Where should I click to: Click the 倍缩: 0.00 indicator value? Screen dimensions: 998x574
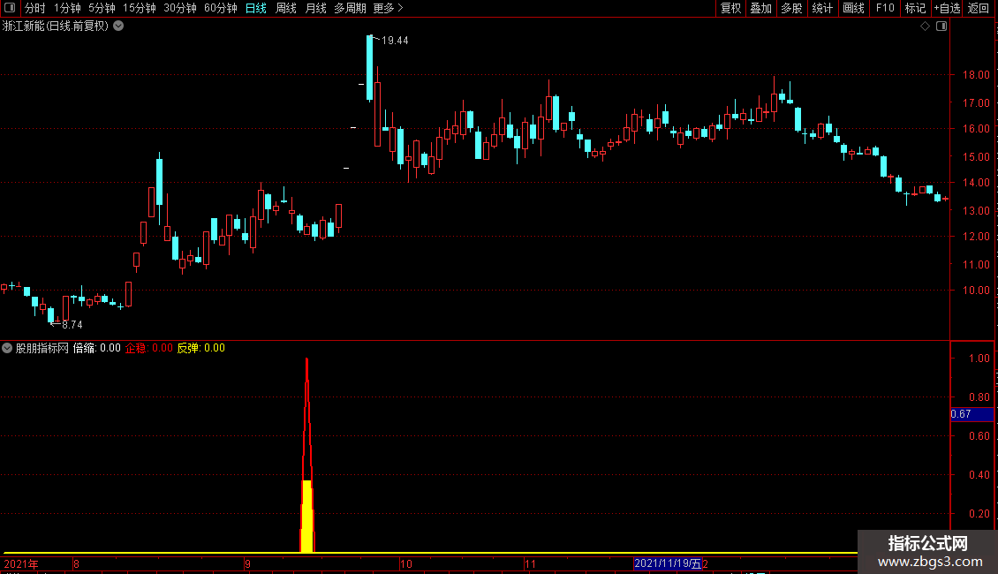coord(97,348)
